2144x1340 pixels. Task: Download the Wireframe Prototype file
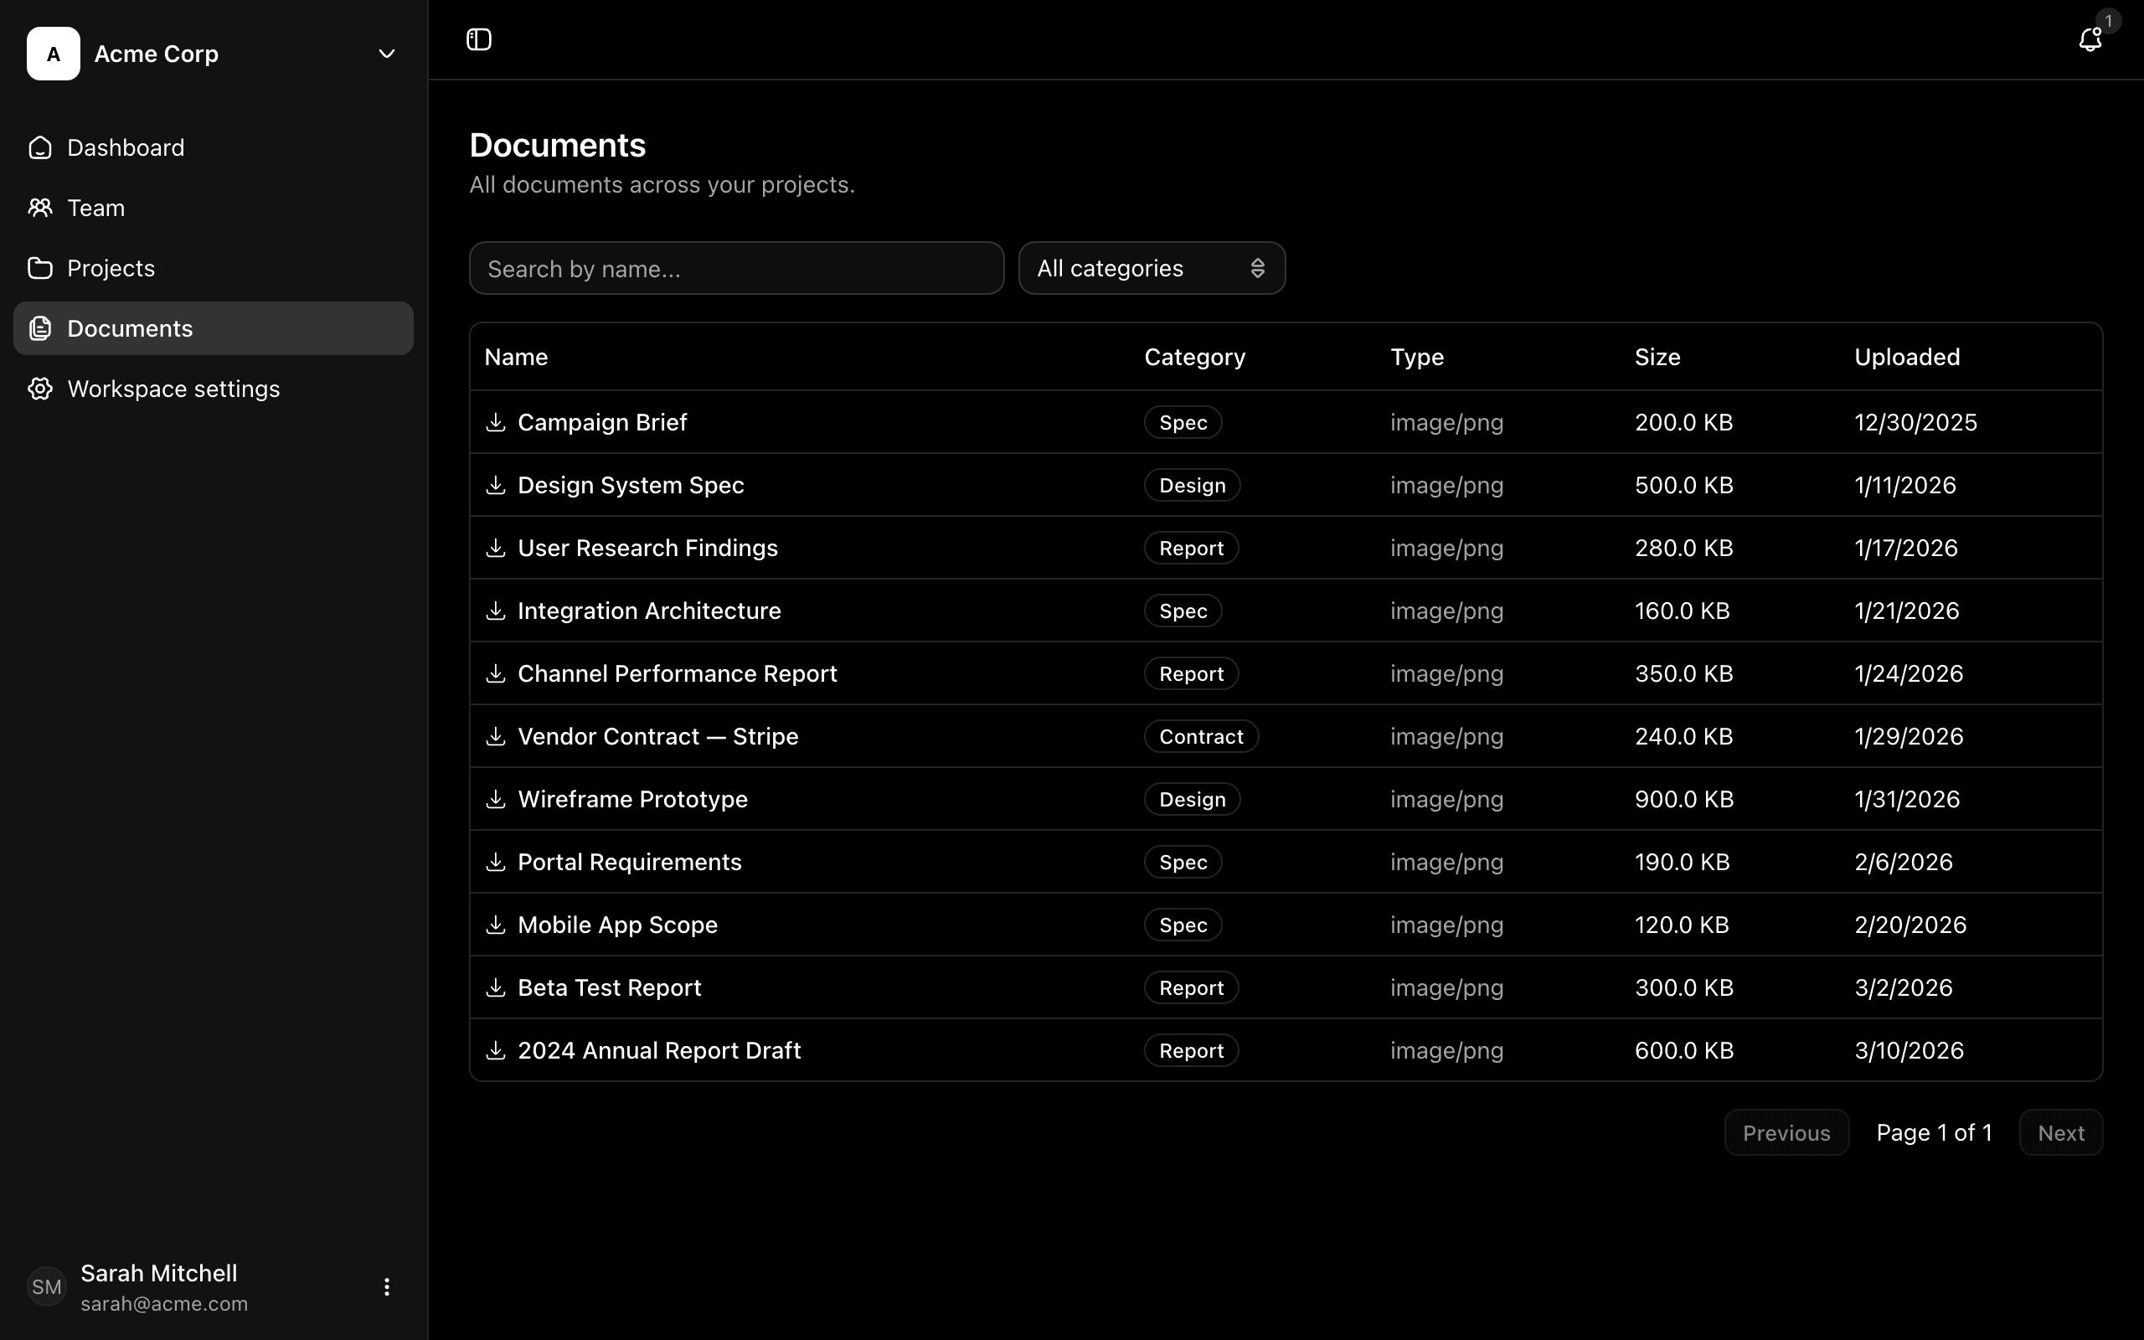495,799
